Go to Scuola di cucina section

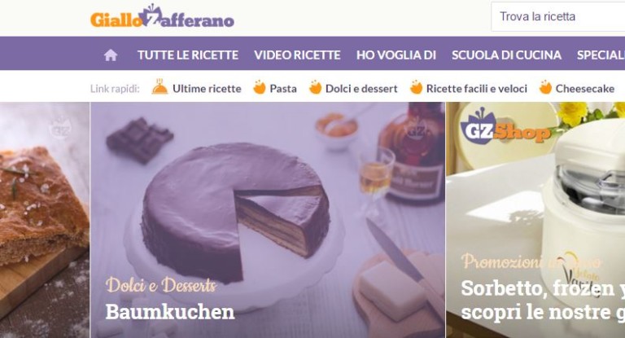pos(507,55)
